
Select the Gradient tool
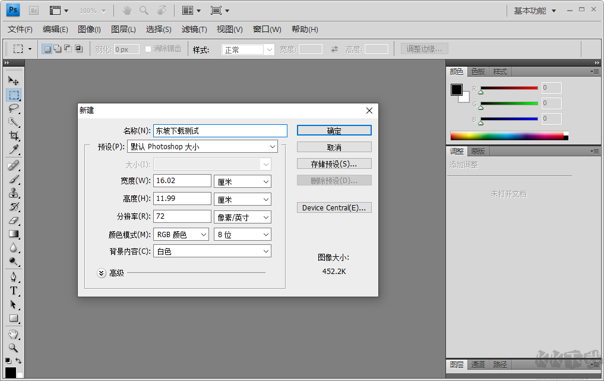tap(14, 234)
